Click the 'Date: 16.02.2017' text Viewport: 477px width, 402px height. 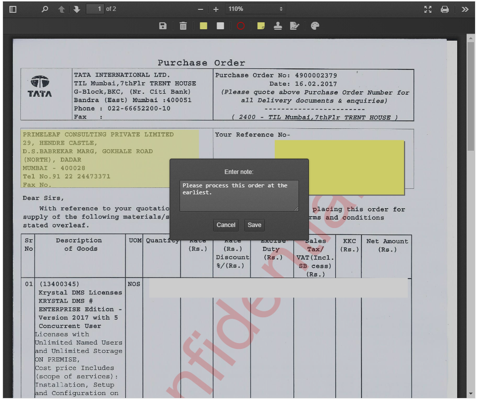pos(303,84)
